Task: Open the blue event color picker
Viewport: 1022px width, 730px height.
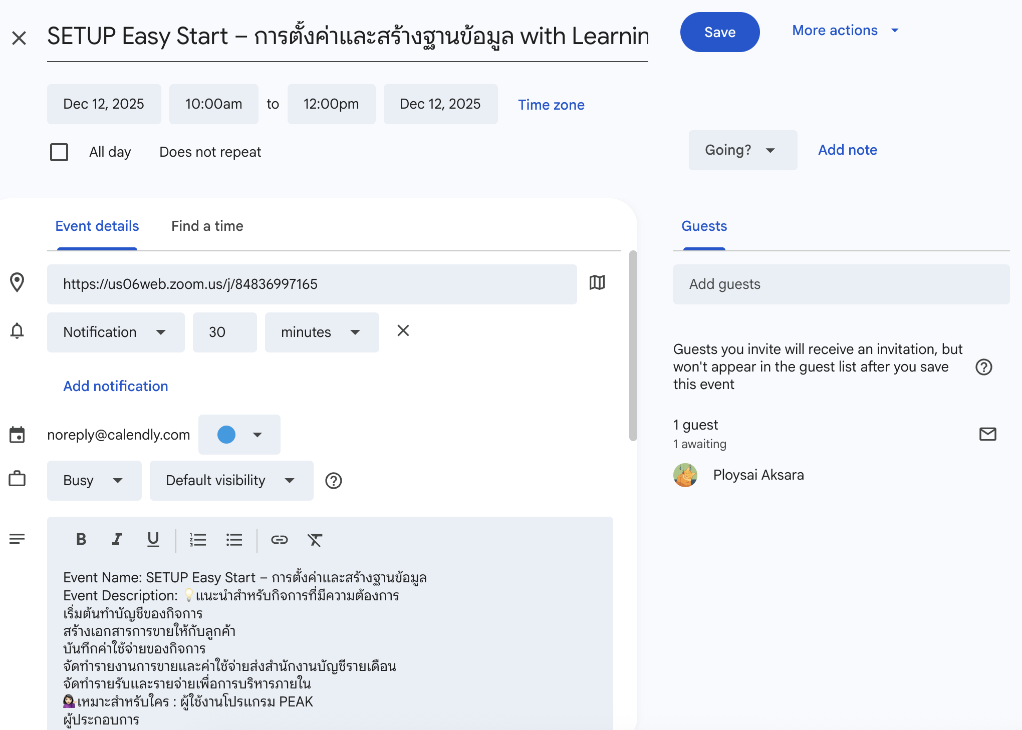Action: tap(239, 435)
